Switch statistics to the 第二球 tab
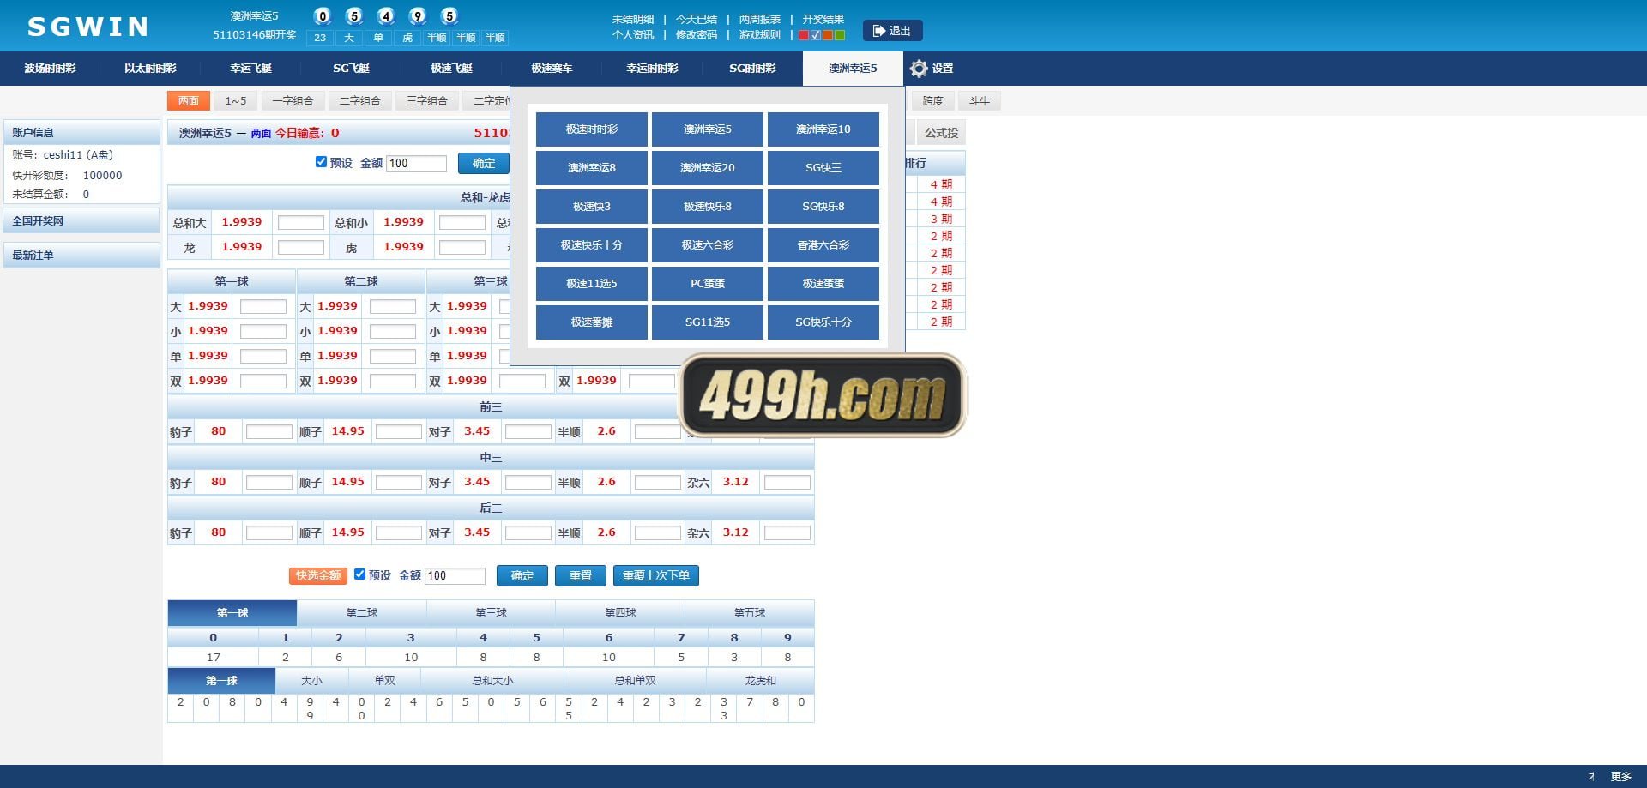 click(362, 613)
